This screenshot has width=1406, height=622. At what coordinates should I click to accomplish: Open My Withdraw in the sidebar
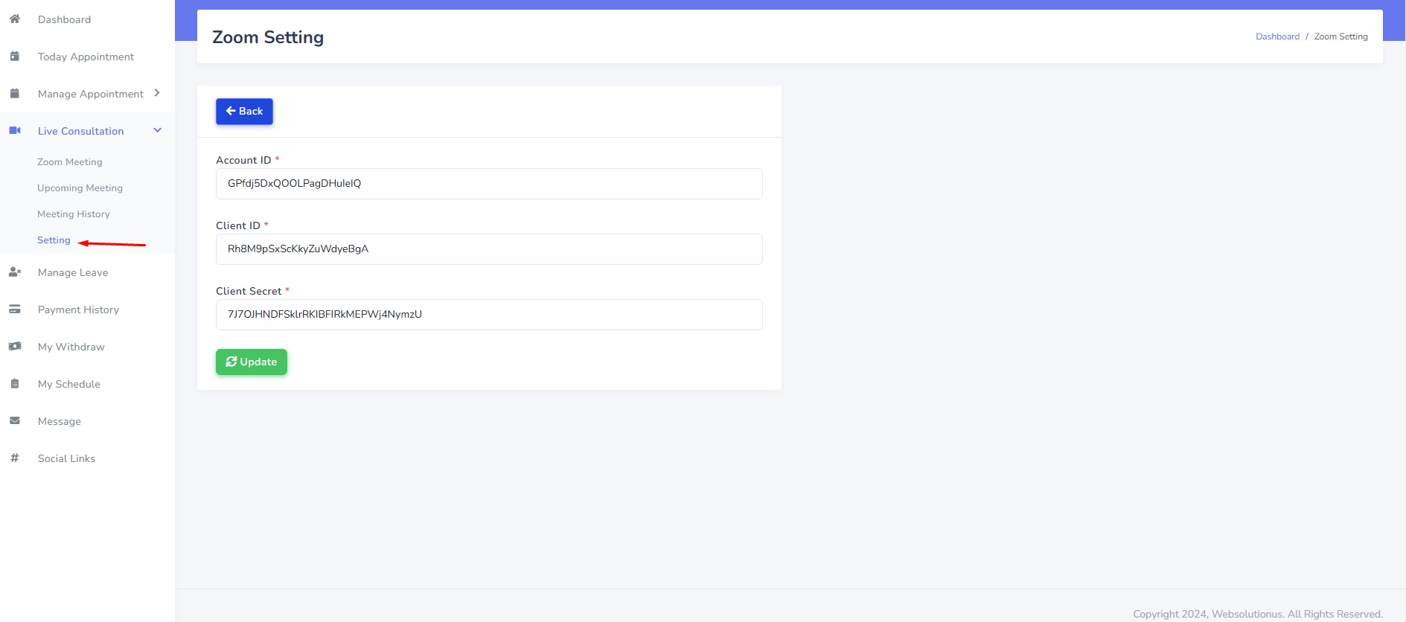tap(71, 347)
